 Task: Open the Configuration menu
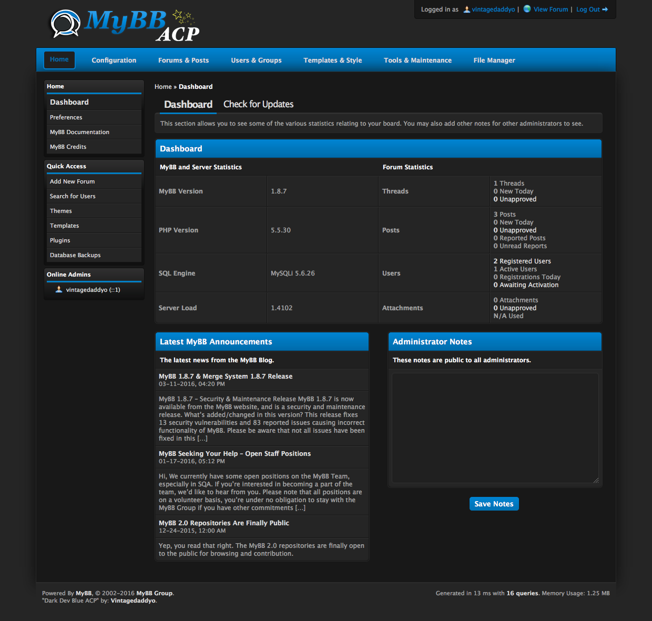coord(114,60)
